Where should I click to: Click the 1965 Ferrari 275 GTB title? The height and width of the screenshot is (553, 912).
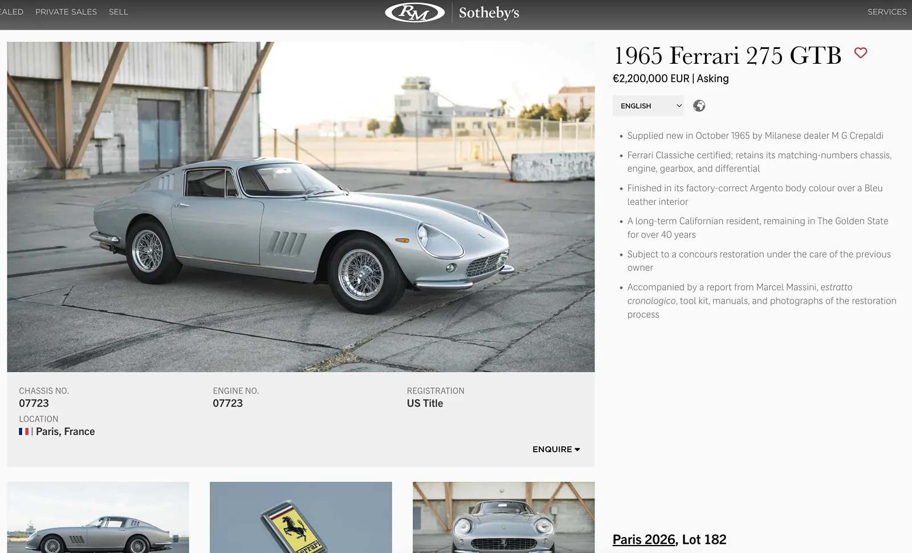coord(727,56)
